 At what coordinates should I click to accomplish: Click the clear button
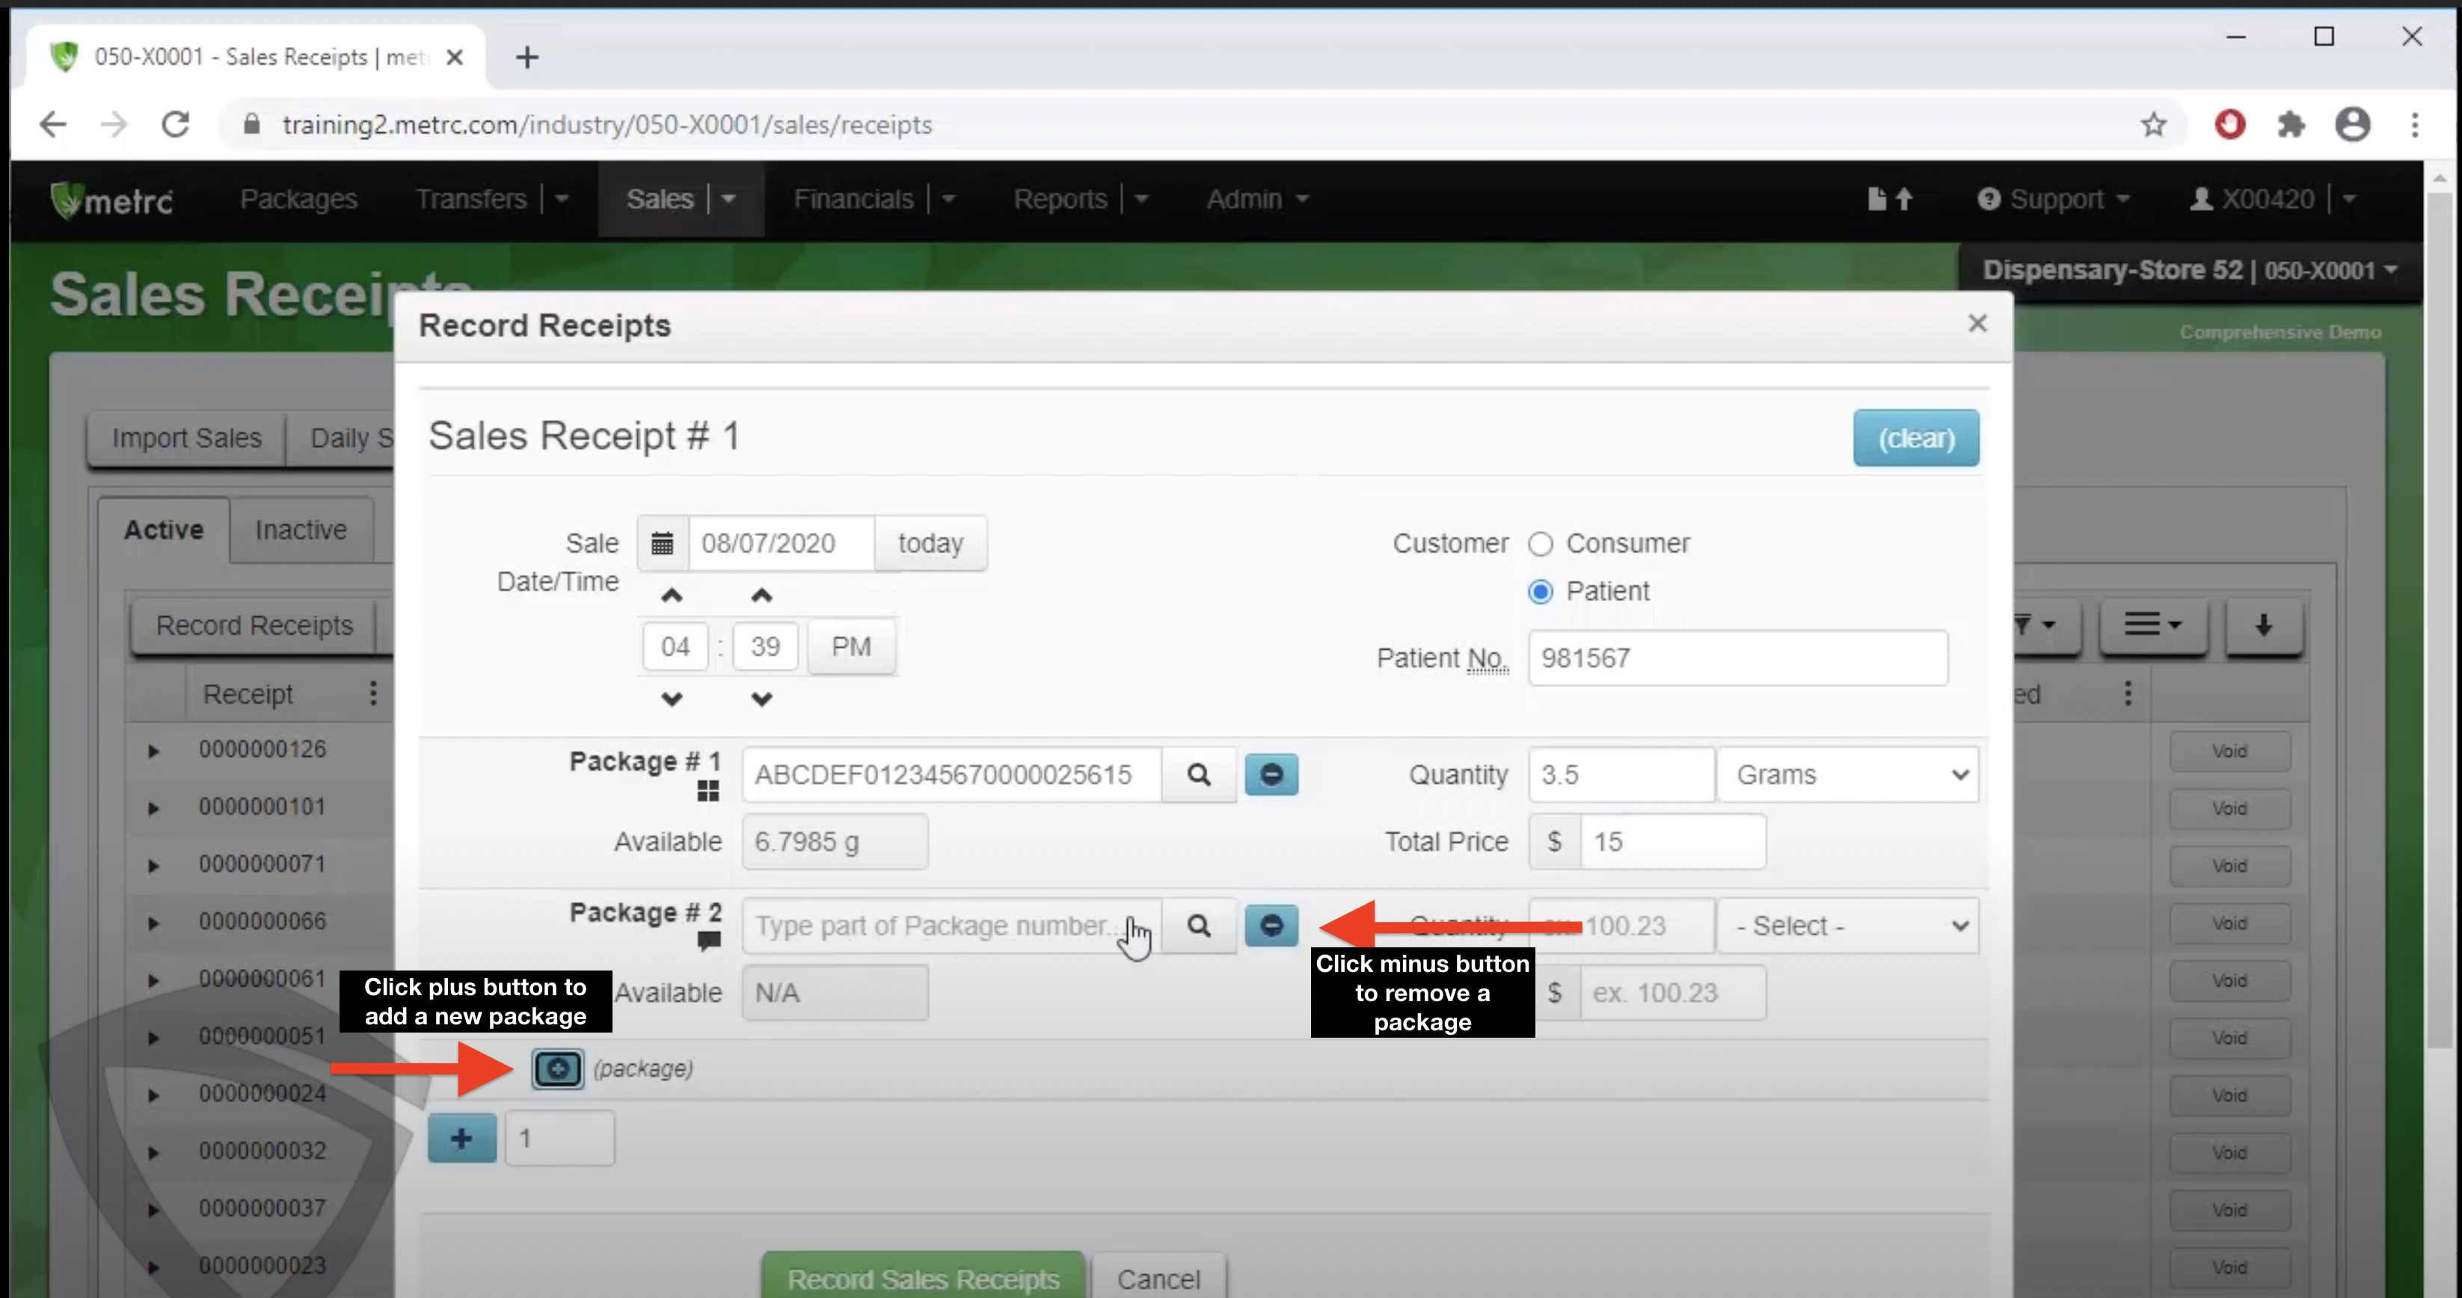(1915, 439)
